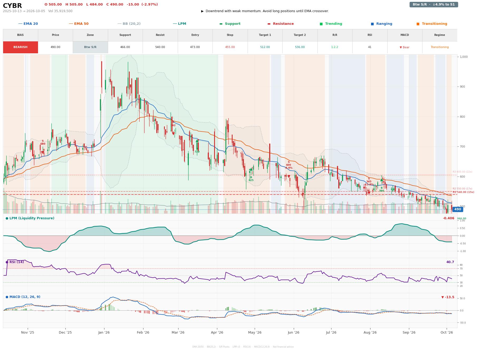Click the Apr '26 date axis label
Screen dimensions: 477x351
pyautogui.click(x=217, y=333)
